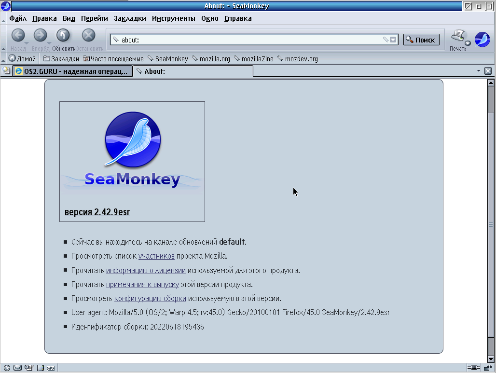The height and width of the screenshot is (373, 496).
Task: Open the информацию о лицензии link
Action: (x=146, y=271)
